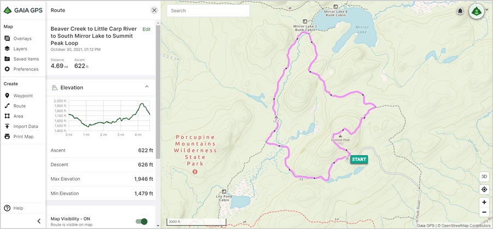The height and width of the screenshot is (229, 493).
Task: Click the 4.69 mi distance value
Action: click(x=59, y=66)
